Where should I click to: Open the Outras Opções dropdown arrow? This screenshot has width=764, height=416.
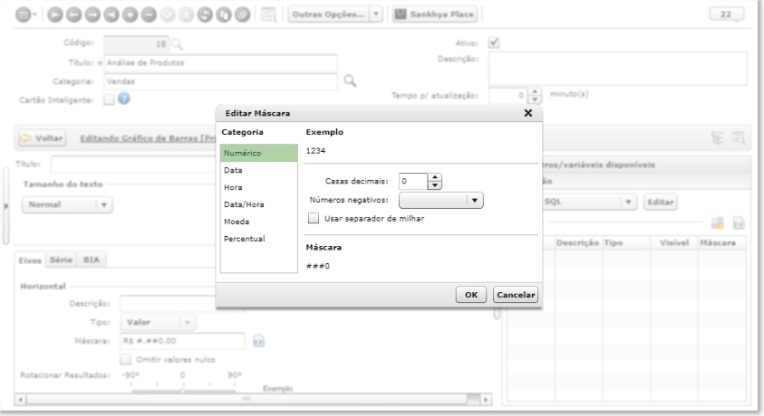376,14
